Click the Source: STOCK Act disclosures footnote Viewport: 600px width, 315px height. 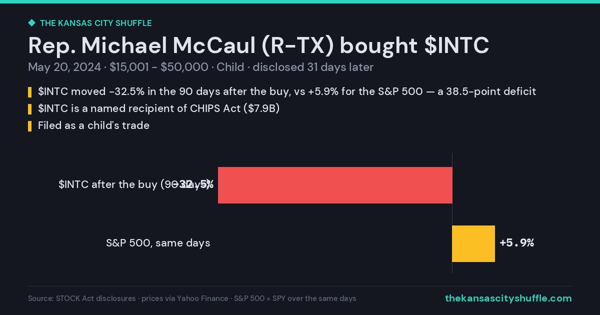192,298
